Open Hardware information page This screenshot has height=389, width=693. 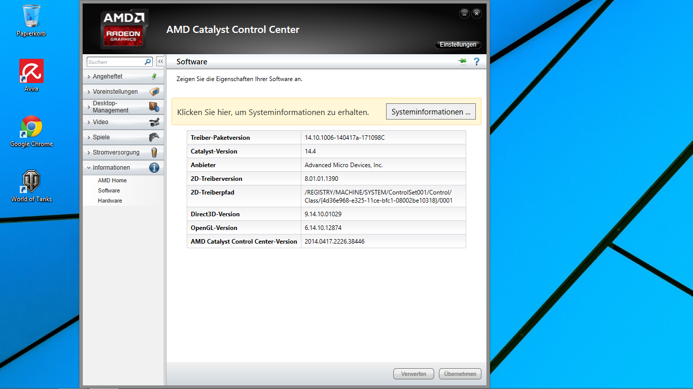click(x=110, y=201)
